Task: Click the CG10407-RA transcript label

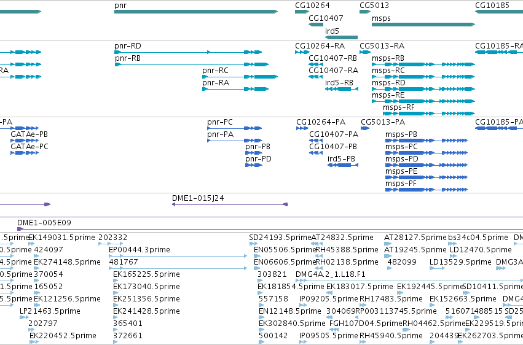Action: pyautogui.click(x=334, y=71)
